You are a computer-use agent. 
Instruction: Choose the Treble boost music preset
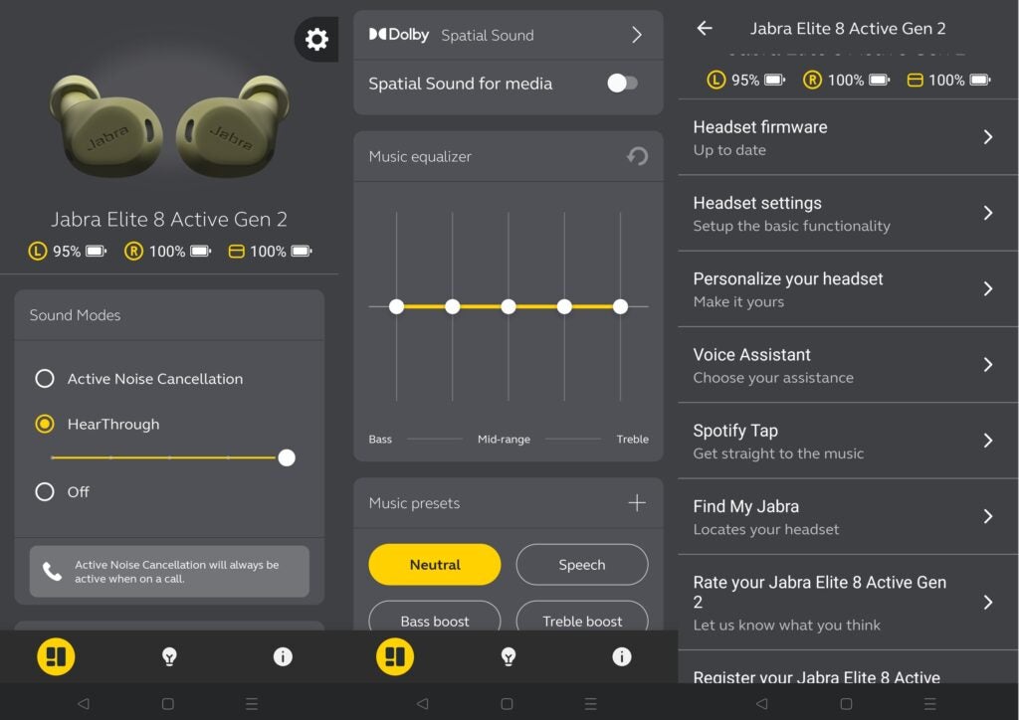click(582, 617)
